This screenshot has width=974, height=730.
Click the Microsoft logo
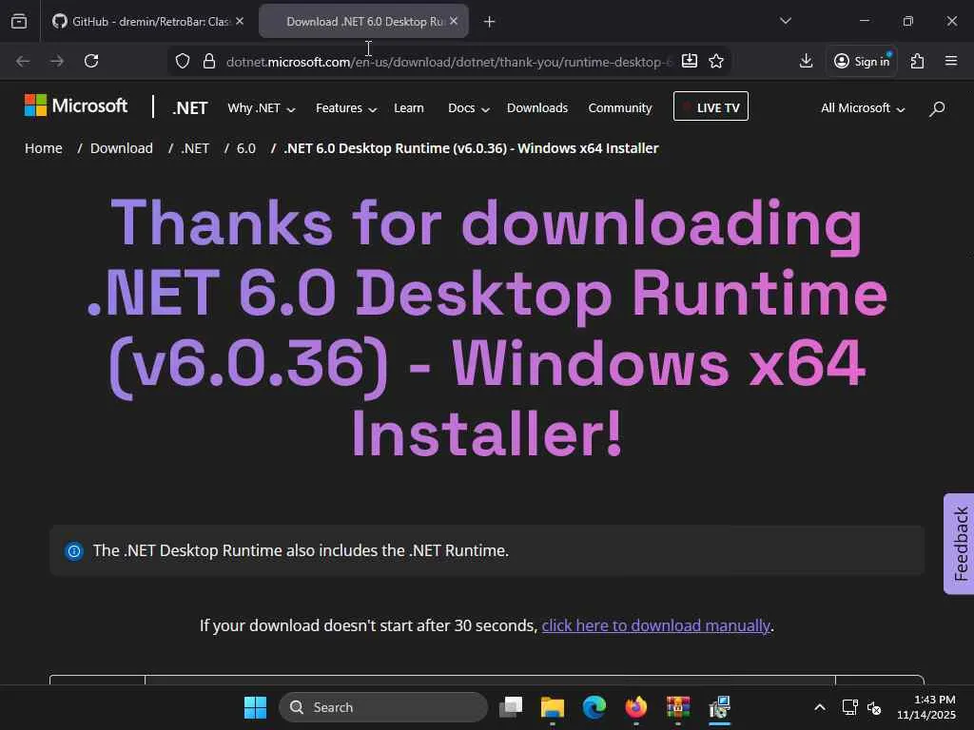click(x=76, y=106)
